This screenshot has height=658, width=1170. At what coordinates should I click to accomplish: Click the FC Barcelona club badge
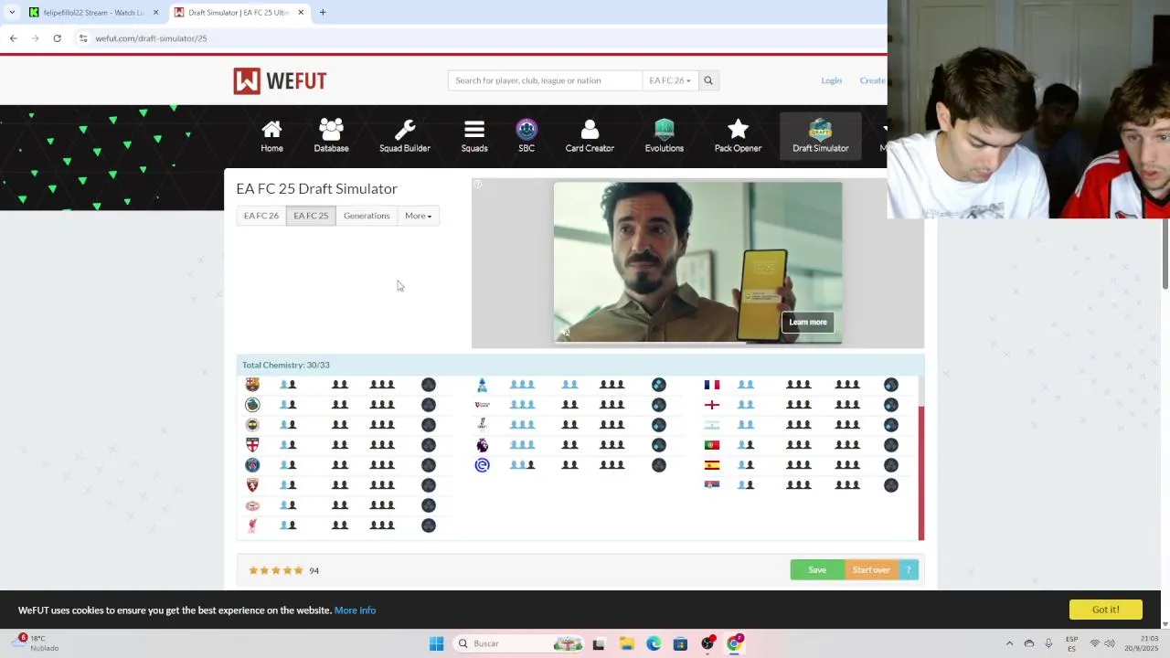[x=252, y=385]
